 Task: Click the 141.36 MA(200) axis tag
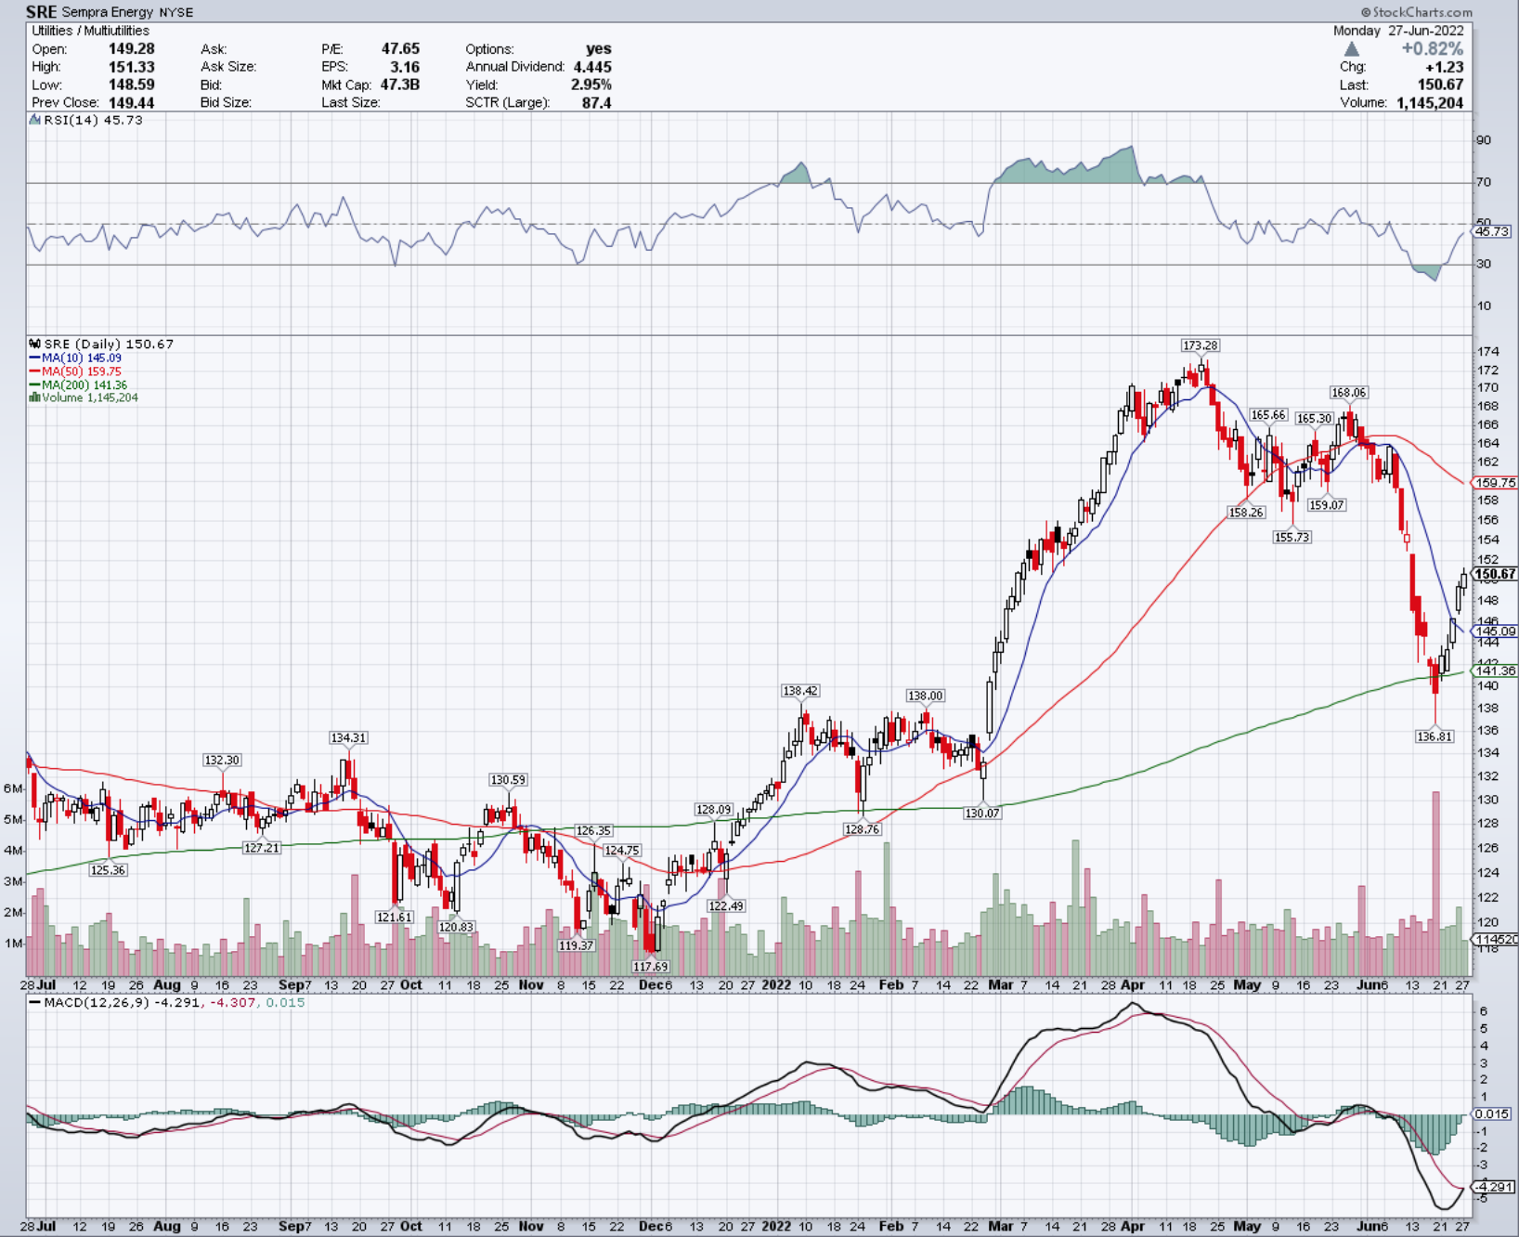[x=1495, y=671]
